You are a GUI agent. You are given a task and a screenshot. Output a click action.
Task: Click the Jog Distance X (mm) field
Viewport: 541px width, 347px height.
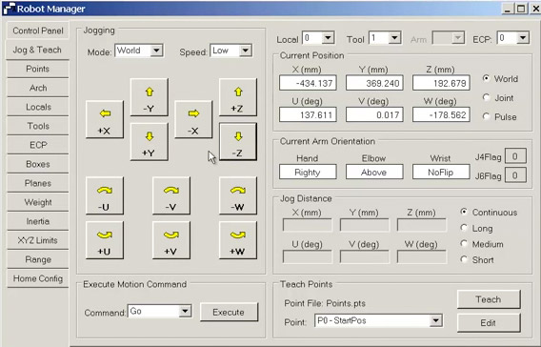coord(308,225)
